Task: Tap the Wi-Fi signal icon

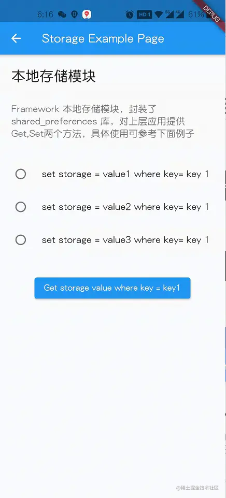Action: point(159,15)
